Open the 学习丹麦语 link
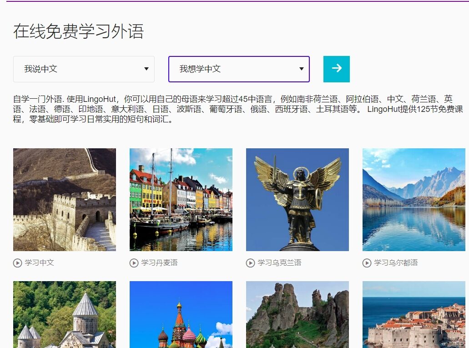Image resolution: width=469 pixels, height=348 pixels. [159, 263]
